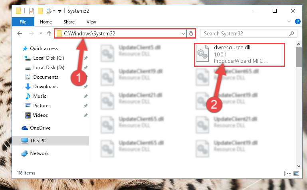
Task: Refresh the System32 folder view
Action: (x=191, y=33)
